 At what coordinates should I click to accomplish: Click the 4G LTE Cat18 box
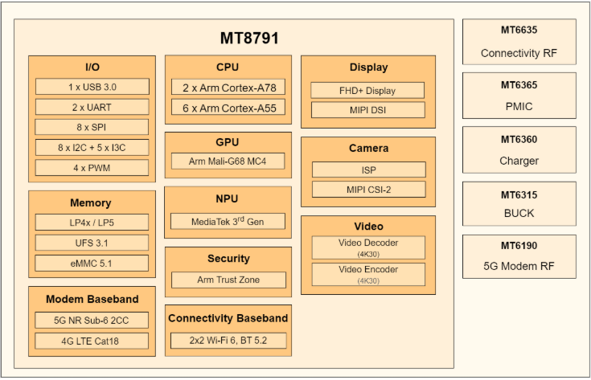point(92,341)
